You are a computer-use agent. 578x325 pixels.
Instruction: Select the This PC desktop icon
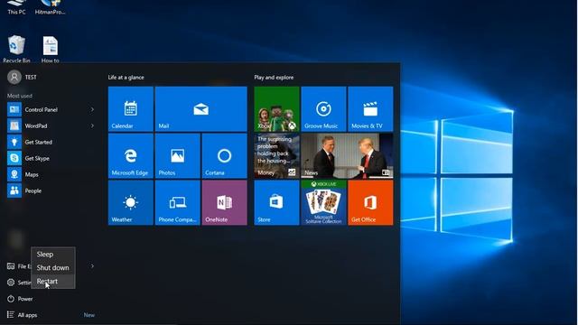[x=16, y=7]
